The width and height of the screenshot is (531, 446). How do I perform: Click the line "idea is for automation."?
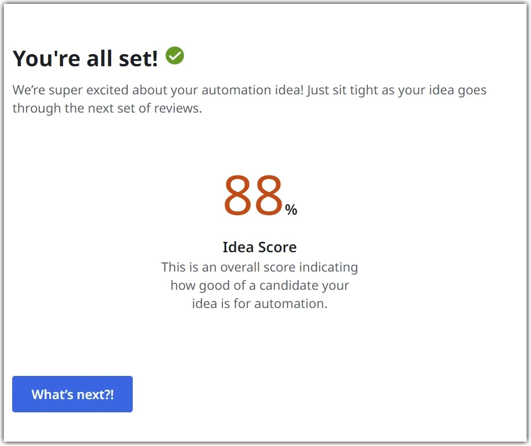point(259,304)
